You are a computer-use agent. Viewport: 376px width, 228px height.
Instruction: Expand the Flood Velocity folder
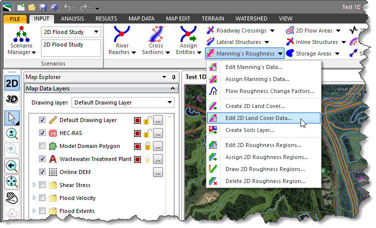[x=34, y=197]
